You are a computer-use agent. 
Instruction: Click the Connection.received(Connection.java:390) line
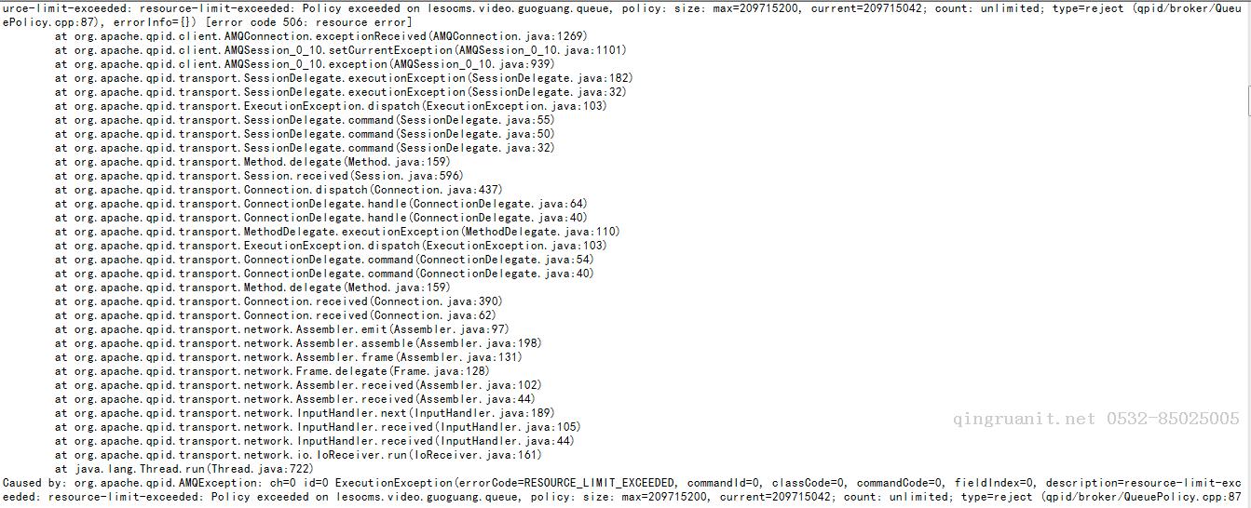(278, 301)
